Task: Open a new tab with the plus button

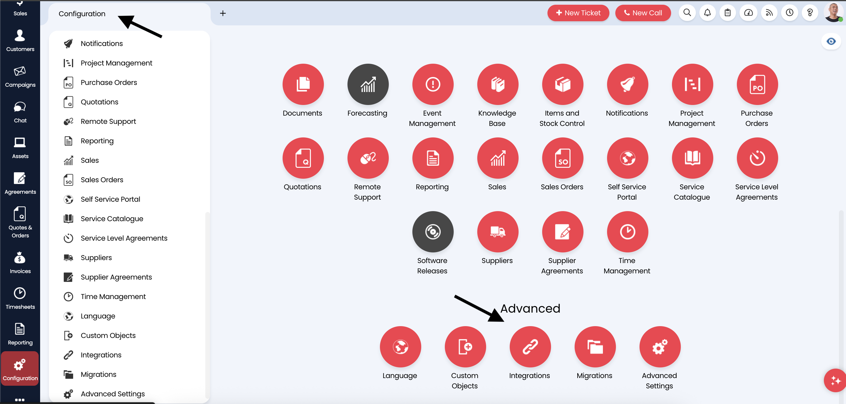Action: [x=223, y=13]
